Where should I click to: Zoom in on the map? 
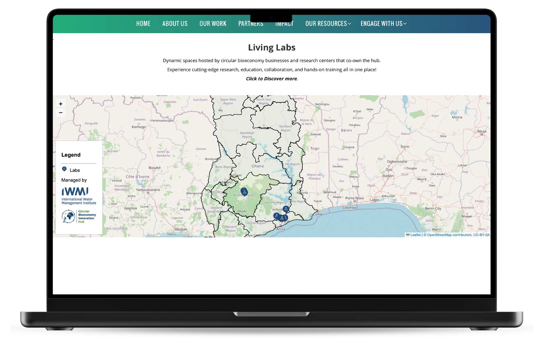(61, 104)
